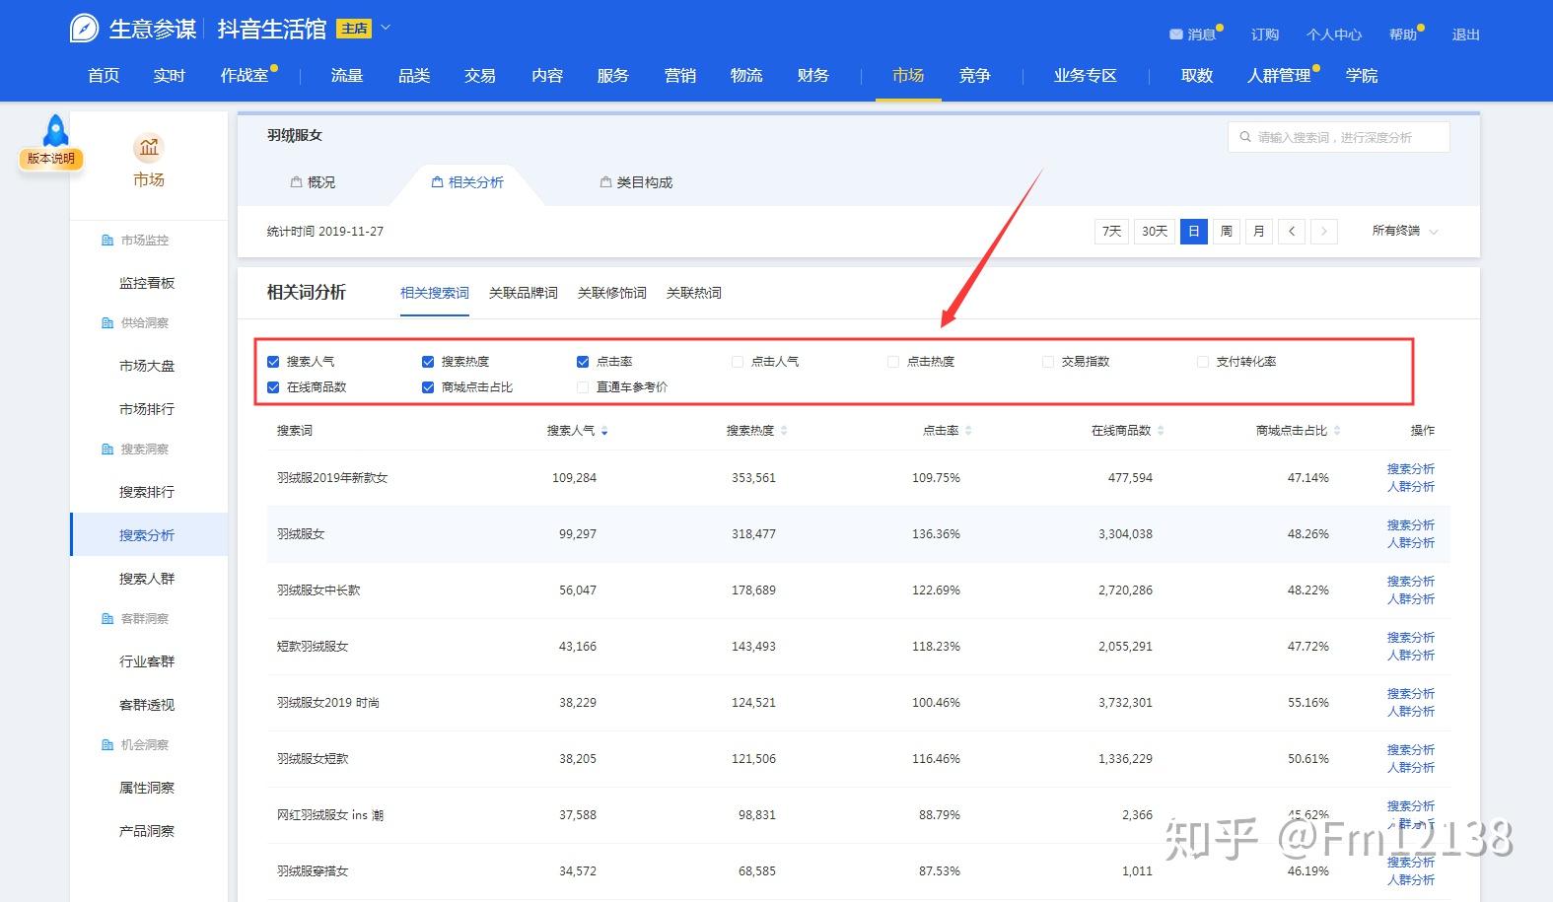Viewport: 1553px width, 902px height.
Task: Go to next date with right arrow
Action: click(x=1324, y=232)
